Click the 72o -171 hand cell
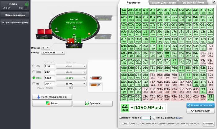Image resolution: width=217 pixels, height=129 pixels. (174, 97)
